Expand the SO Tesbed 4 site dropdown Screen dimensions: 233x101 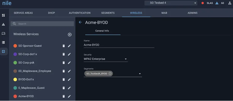coord(171,3)
